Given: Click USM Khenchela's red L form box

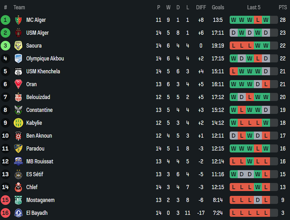Looking at the screenshot, I should click(233, 71).
